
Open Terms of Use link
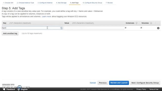(154, 89)
